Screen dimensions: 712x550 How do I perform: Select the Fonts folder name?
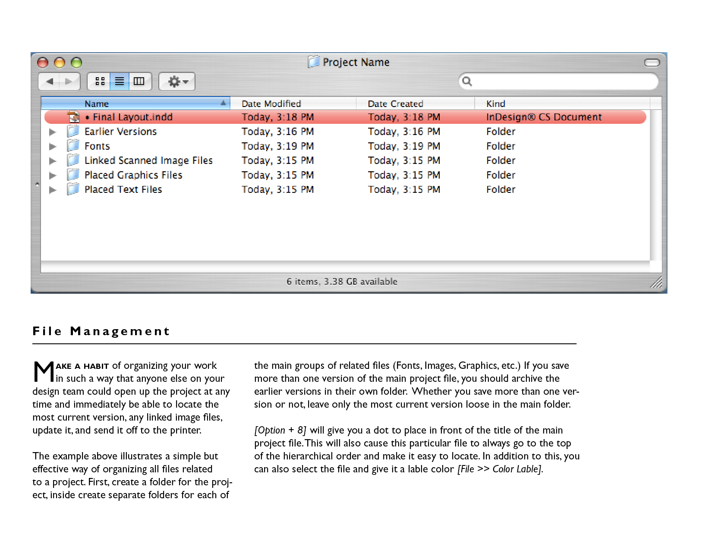coord(97,146)
